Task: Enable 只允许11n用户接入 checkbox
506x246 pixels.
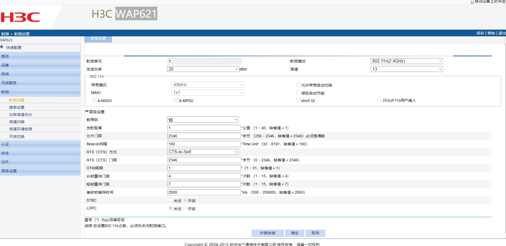Action: point(379,100)
